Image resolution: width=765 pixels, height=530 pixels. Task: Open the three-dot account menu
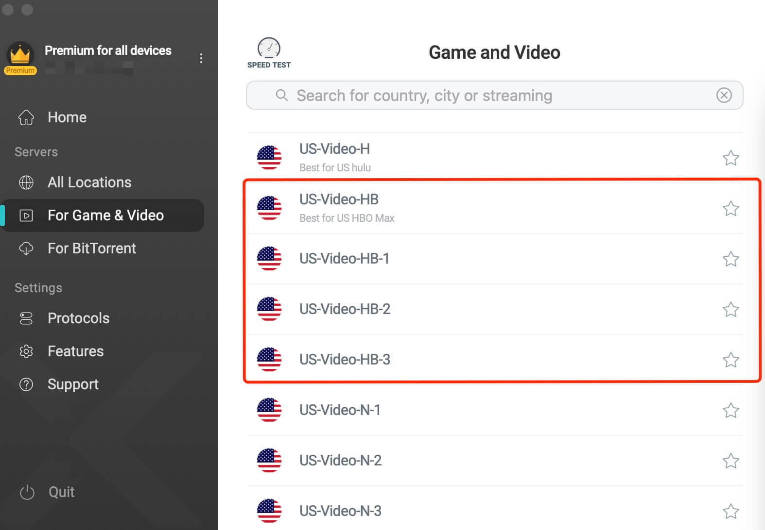(201, 58)
